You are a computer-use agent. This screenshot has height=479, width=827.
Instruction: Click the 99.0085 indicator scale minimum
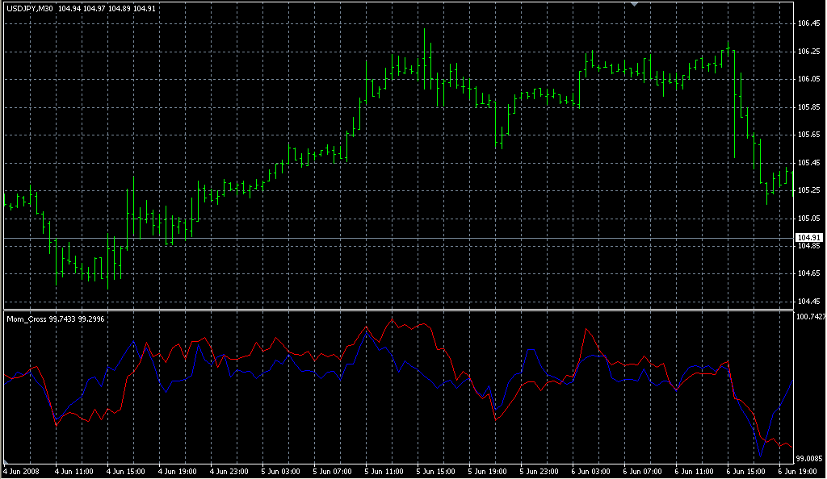click(x=810, y=456)
